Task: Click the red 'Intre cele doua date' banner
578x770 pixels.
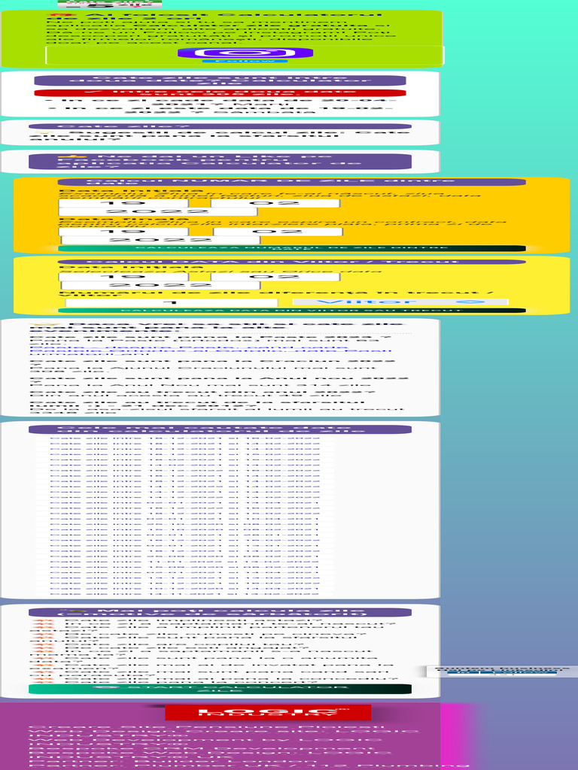Action: [220, 92]
